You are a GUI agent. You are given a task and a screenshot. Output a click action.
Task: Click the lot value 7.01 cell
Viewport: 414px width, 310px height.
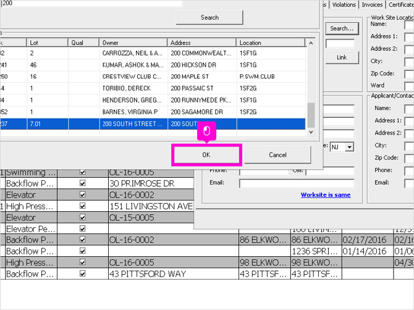pos(48,124)
